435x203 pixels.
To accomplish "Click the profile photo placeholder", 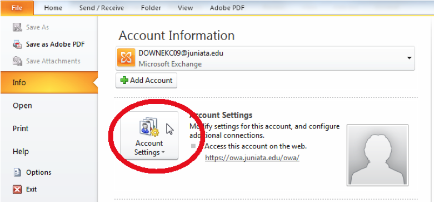I will point(377,155).
